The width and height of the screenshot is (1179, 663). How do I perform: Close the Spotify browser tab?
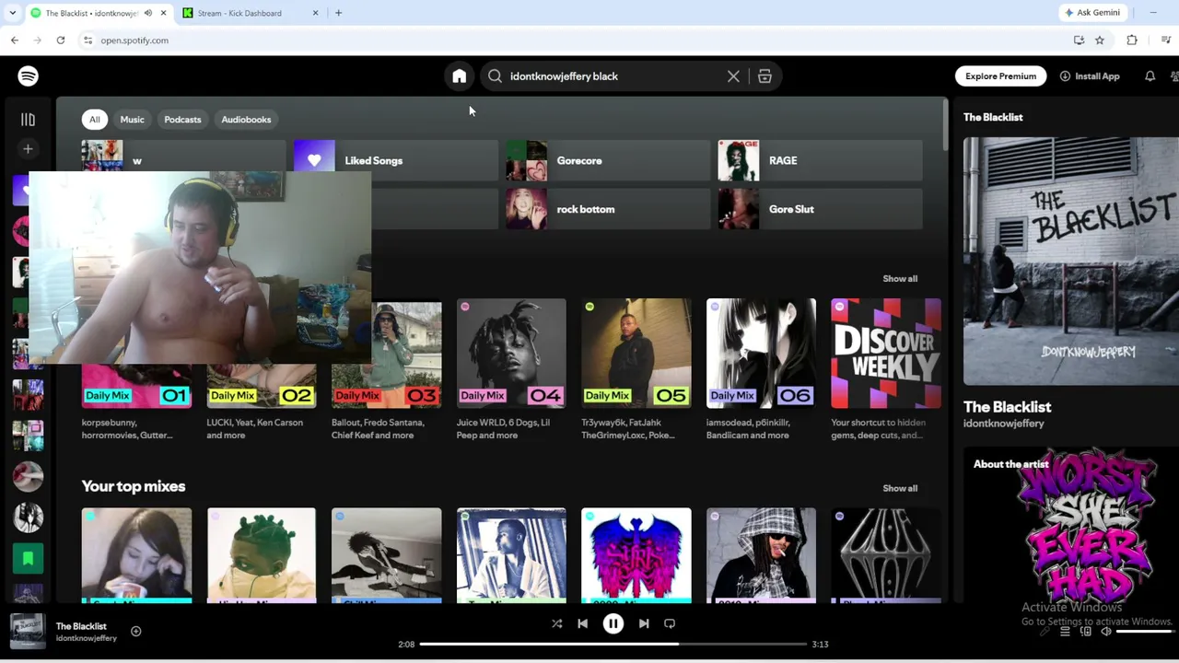[163, 13]
